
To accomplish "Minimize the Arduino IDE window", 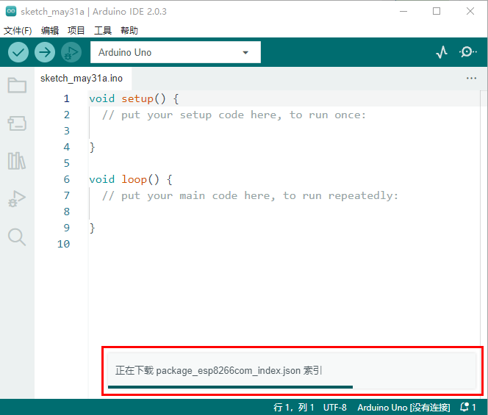I will 403,12.
